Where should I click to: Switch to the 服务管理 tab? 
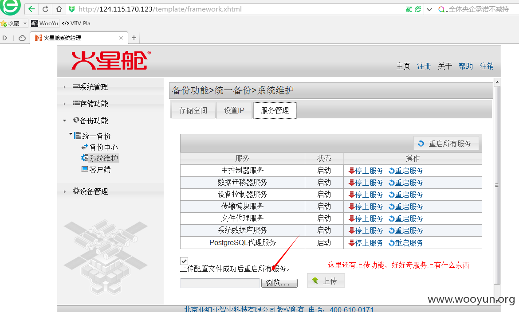[x=275, y=110]
